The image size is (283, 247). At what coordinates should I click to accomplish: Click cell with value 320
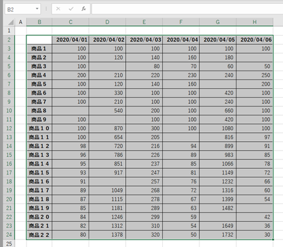(x=144, y=234)
